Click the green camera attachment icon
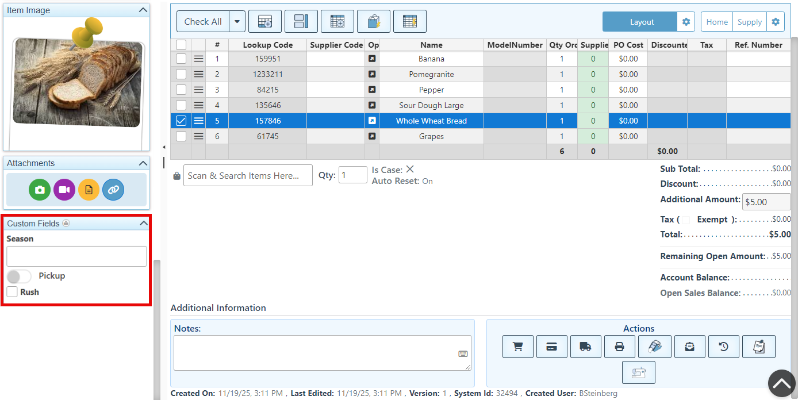 [40, 190]
